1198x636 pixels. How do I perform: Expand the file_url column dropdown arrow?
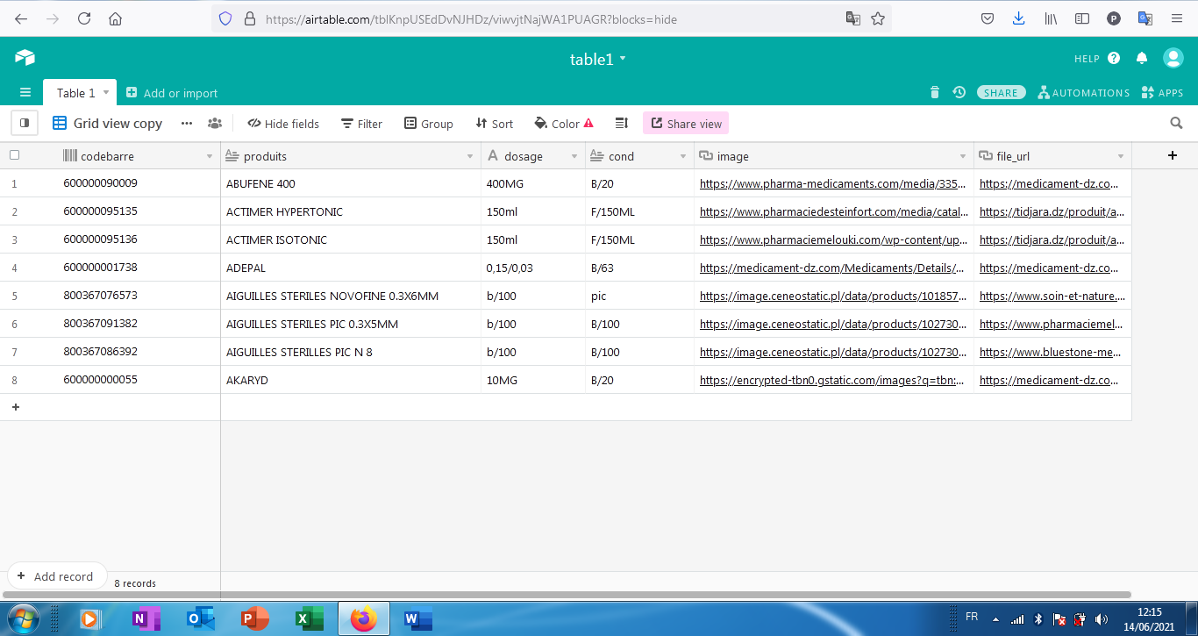click(x=1121, y=156)
